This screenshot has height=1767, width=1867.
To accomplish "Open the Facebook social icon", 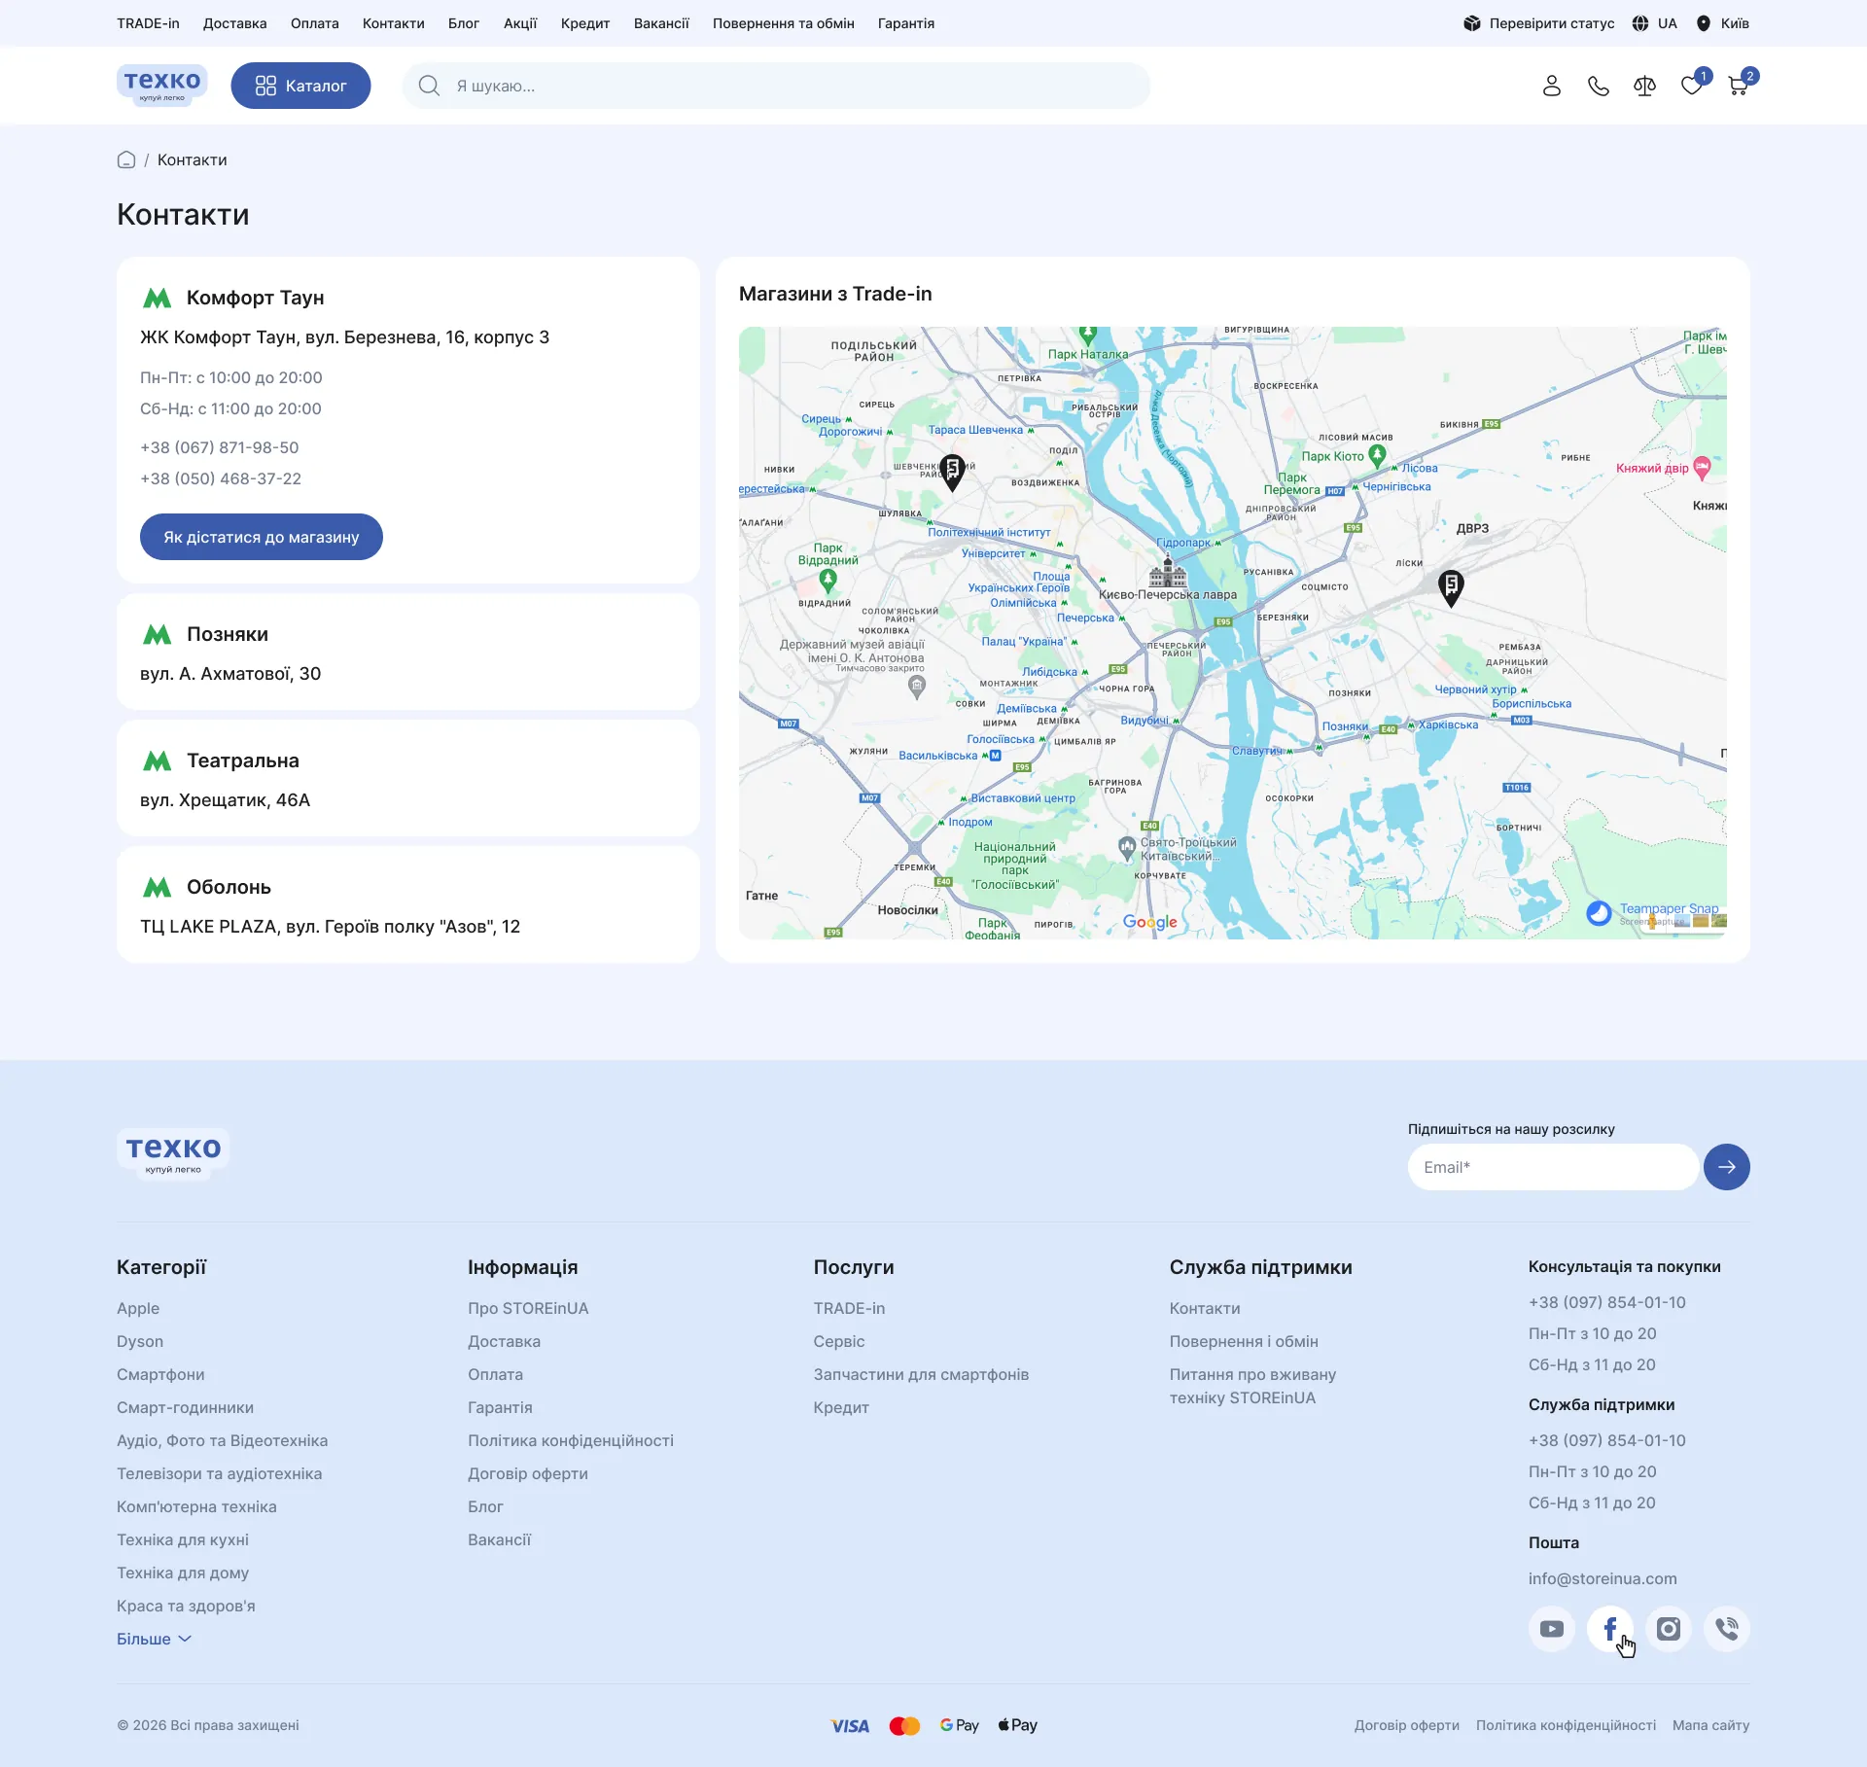I will (x=1610, y=1629).
